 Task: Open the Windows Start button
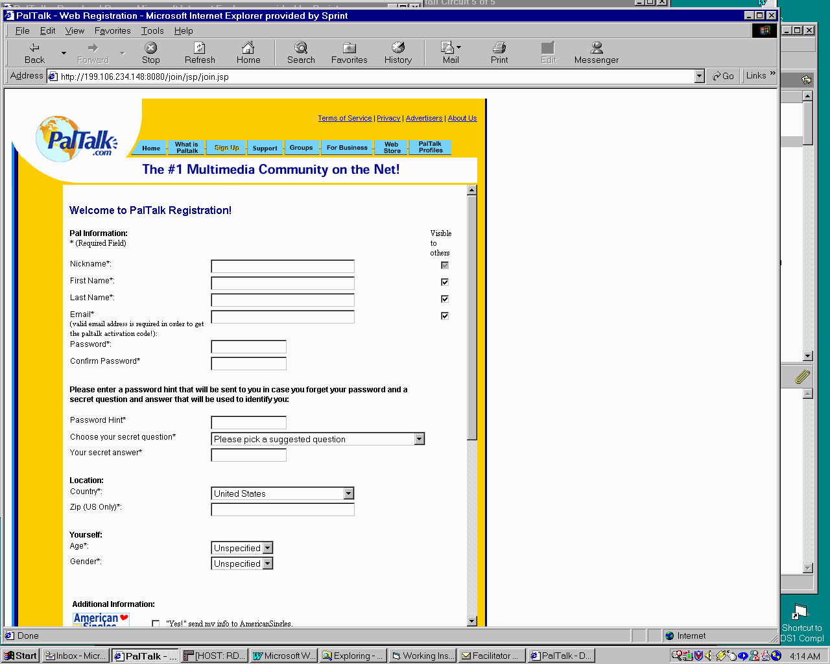tap(21, 656)
